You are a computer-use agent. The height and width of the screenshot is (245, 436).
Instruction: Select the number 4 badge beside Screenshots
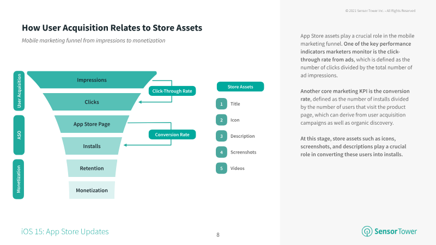coord(221,152)
